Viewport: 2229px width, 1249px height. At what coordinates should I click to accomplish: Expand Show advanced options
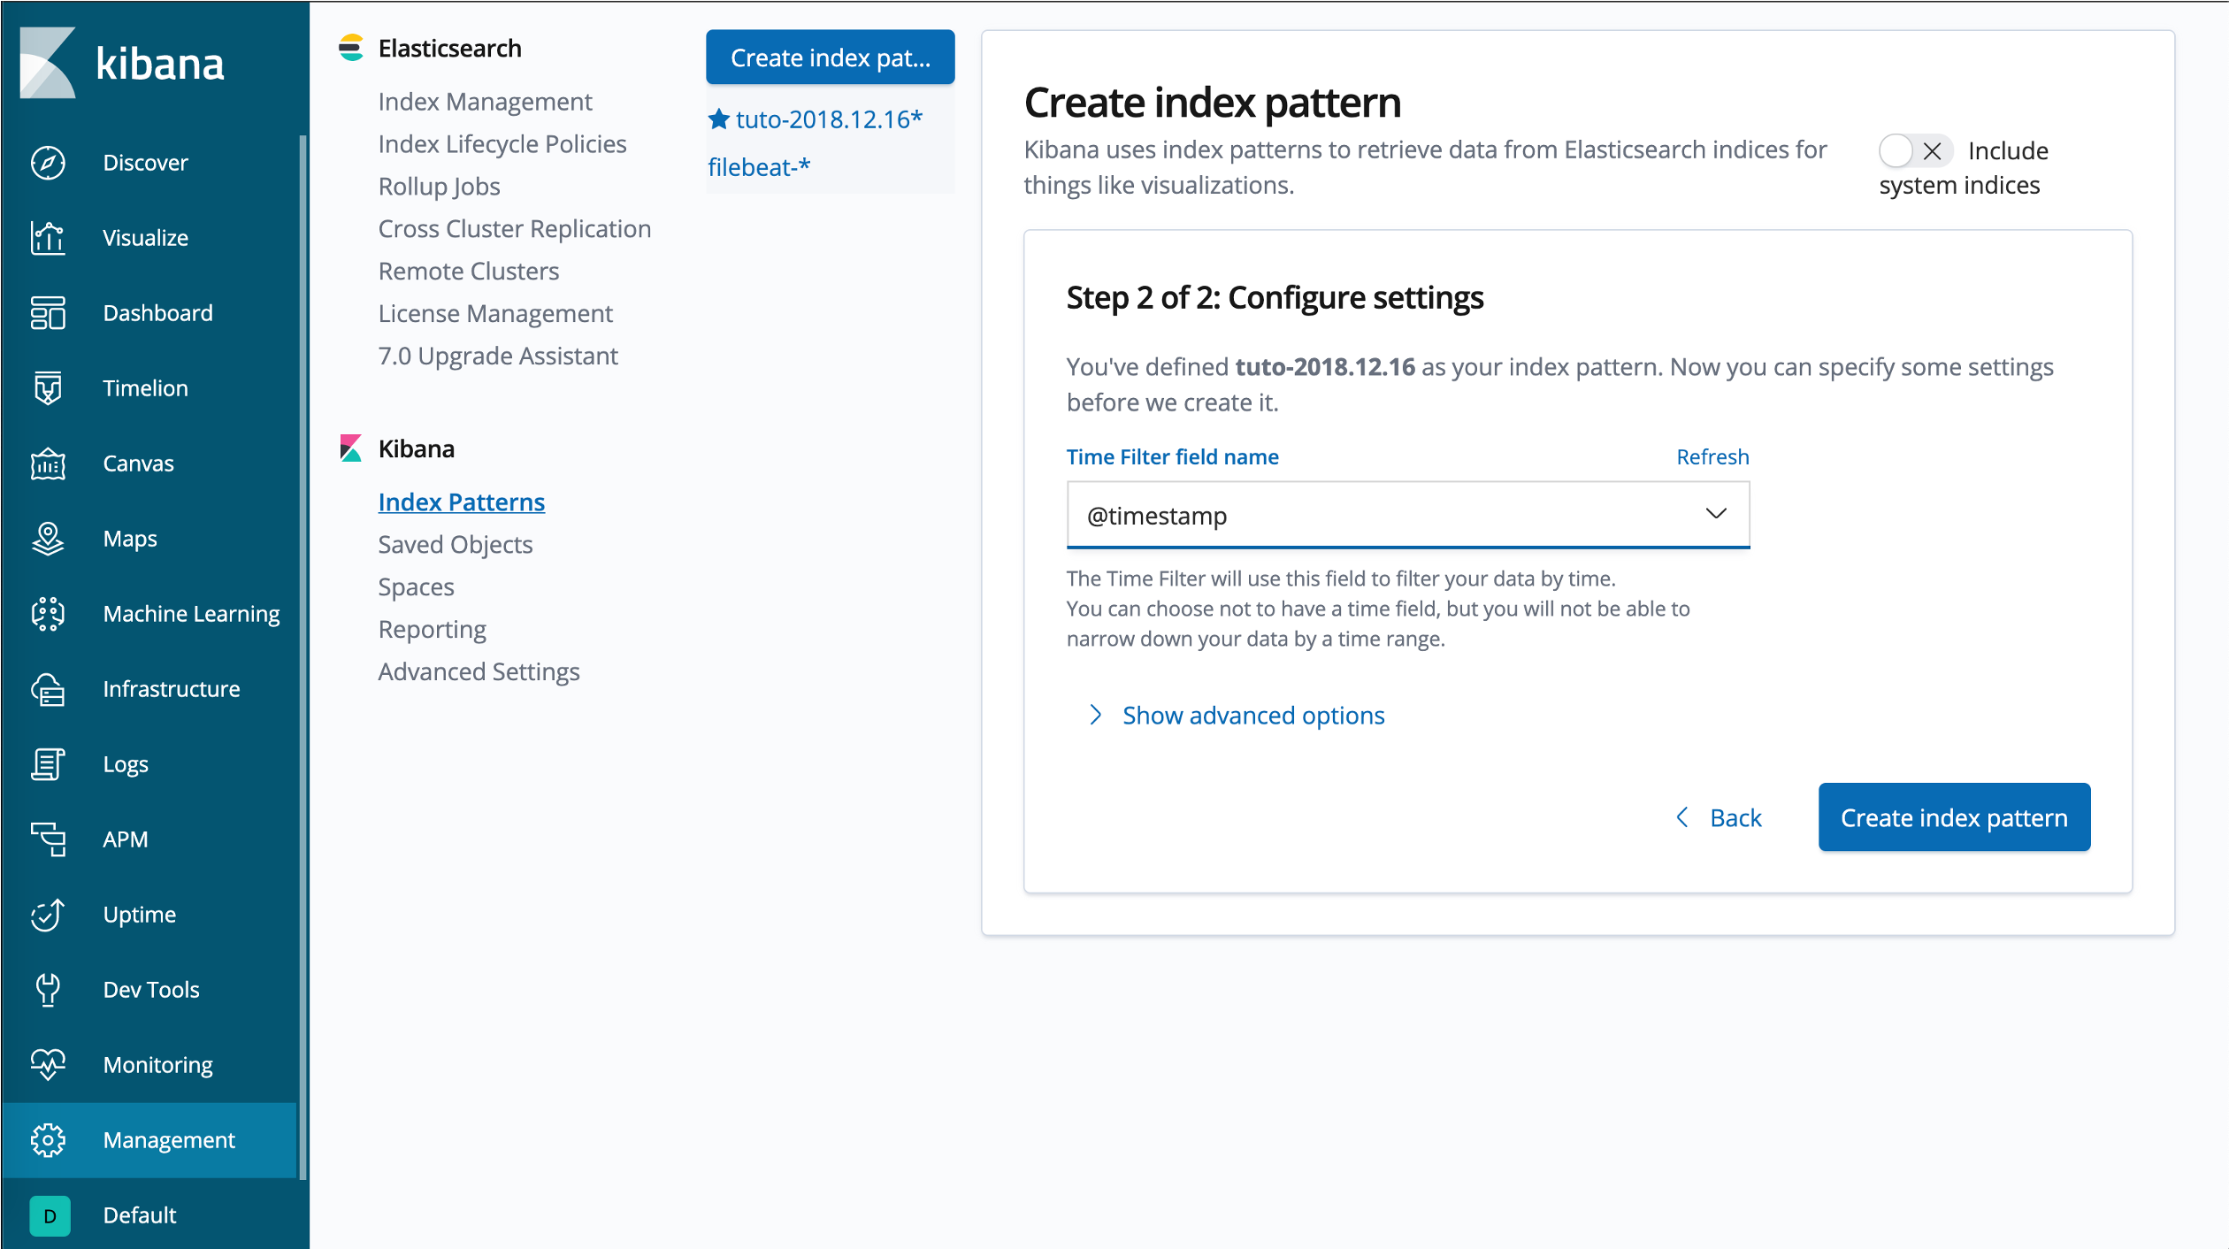[x=1252, y=715]
